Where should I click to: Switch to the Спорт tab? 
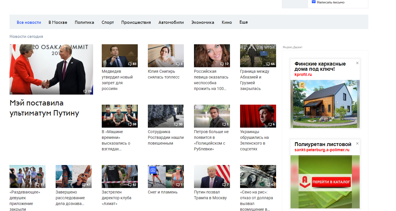point(108,22)
